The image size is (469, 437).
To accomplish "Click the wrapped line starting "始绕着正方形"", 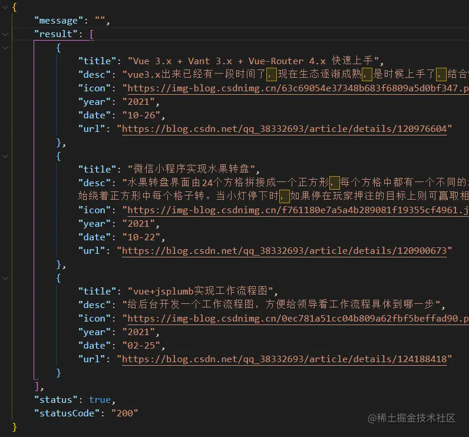I will pyautogui.click(x=273, y=196).
